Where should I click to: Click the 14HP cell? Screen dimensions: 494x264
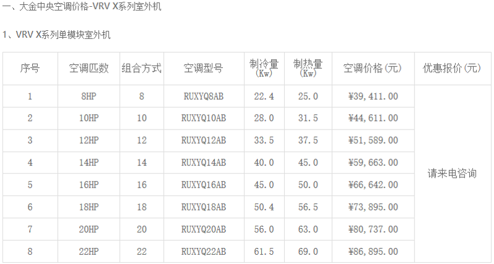click(89, 162)
